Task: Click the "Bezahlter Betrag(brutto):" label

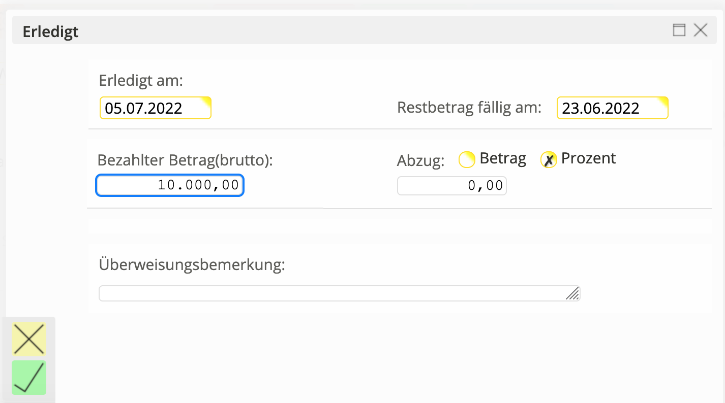Action: (x=185, y=160)
